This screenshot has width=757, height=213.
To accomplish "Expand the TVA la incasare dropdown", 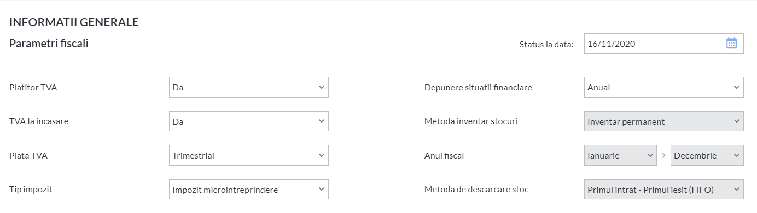I will 249,121.
